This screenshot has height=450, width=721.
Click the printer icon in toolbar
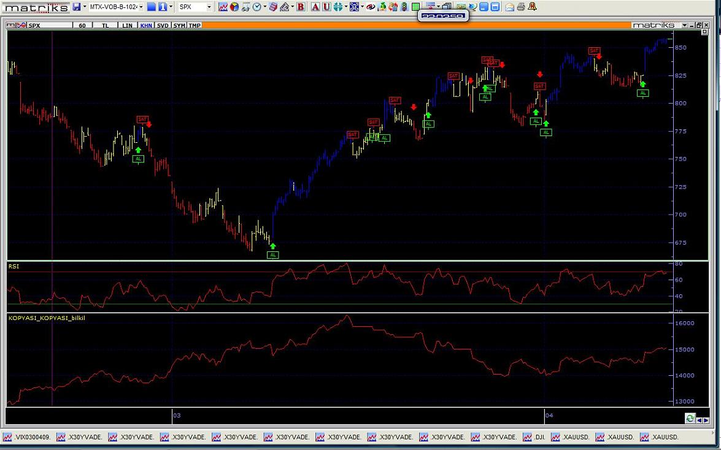[521, 7]
